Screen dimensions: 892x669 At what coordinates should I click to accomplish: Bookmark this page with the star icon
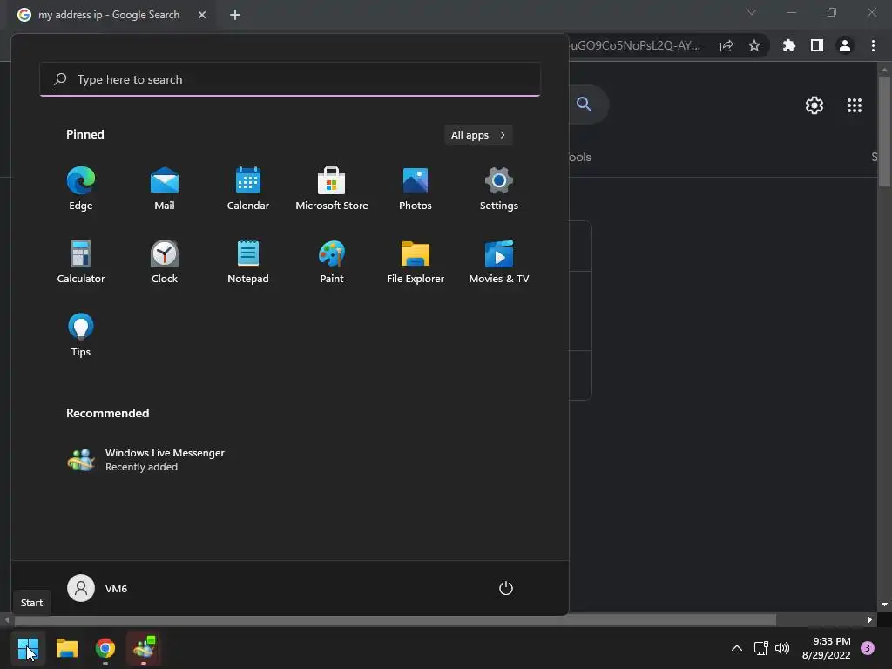pyautogui.click(x=754, y=45)
